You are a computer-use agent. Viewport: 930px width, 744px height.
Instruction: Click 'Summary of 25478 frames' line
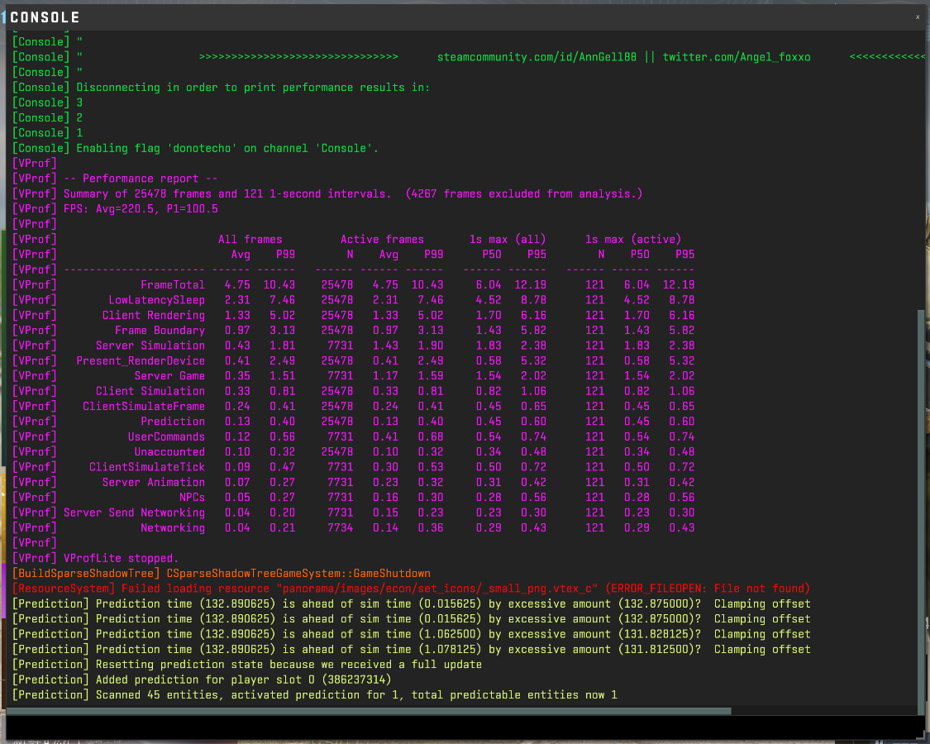click(x=327, y=194)
